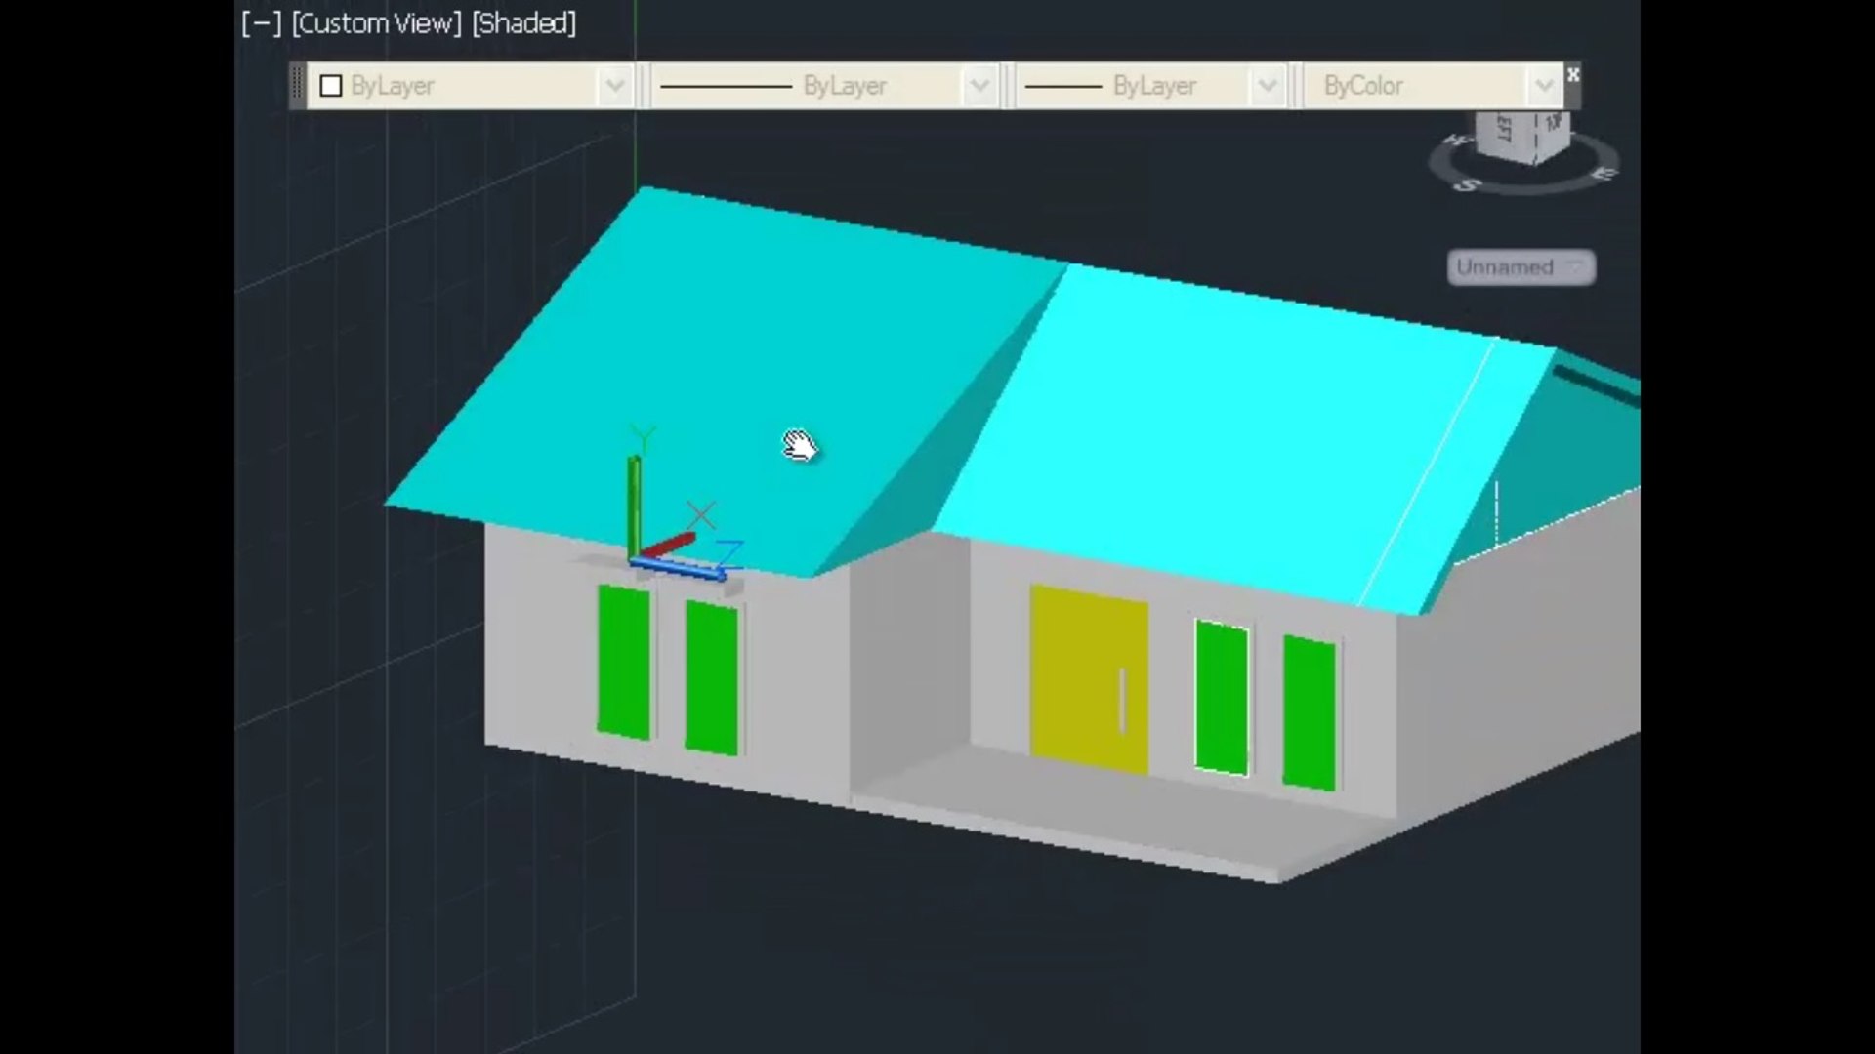Click the ByLayer color swatch square
The image size is (1875, 1054).
pyautogui.click(x=331, y=86)
